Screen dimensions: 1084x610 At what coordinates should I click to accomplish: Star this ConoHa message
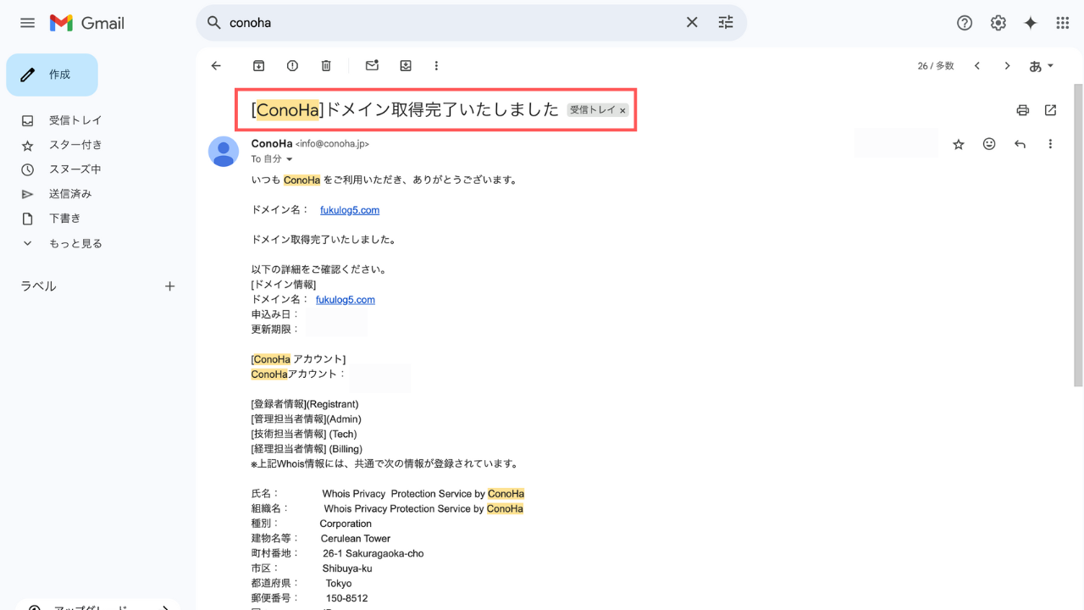pos(959,144)
